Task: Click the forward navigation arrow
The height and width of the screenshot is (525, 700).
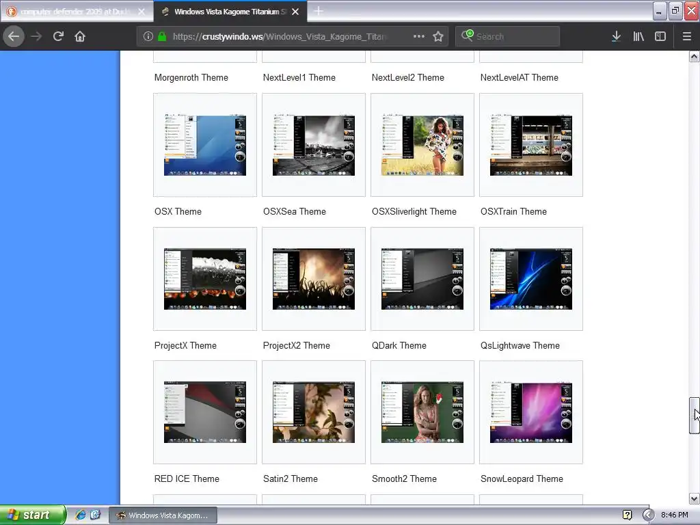Action: (36, 36)
